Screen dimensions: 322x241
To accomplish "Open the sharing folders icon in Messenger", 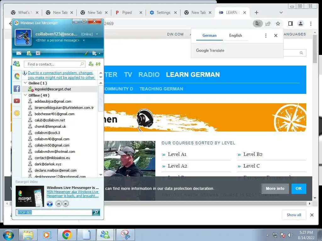I will [29, 53].
